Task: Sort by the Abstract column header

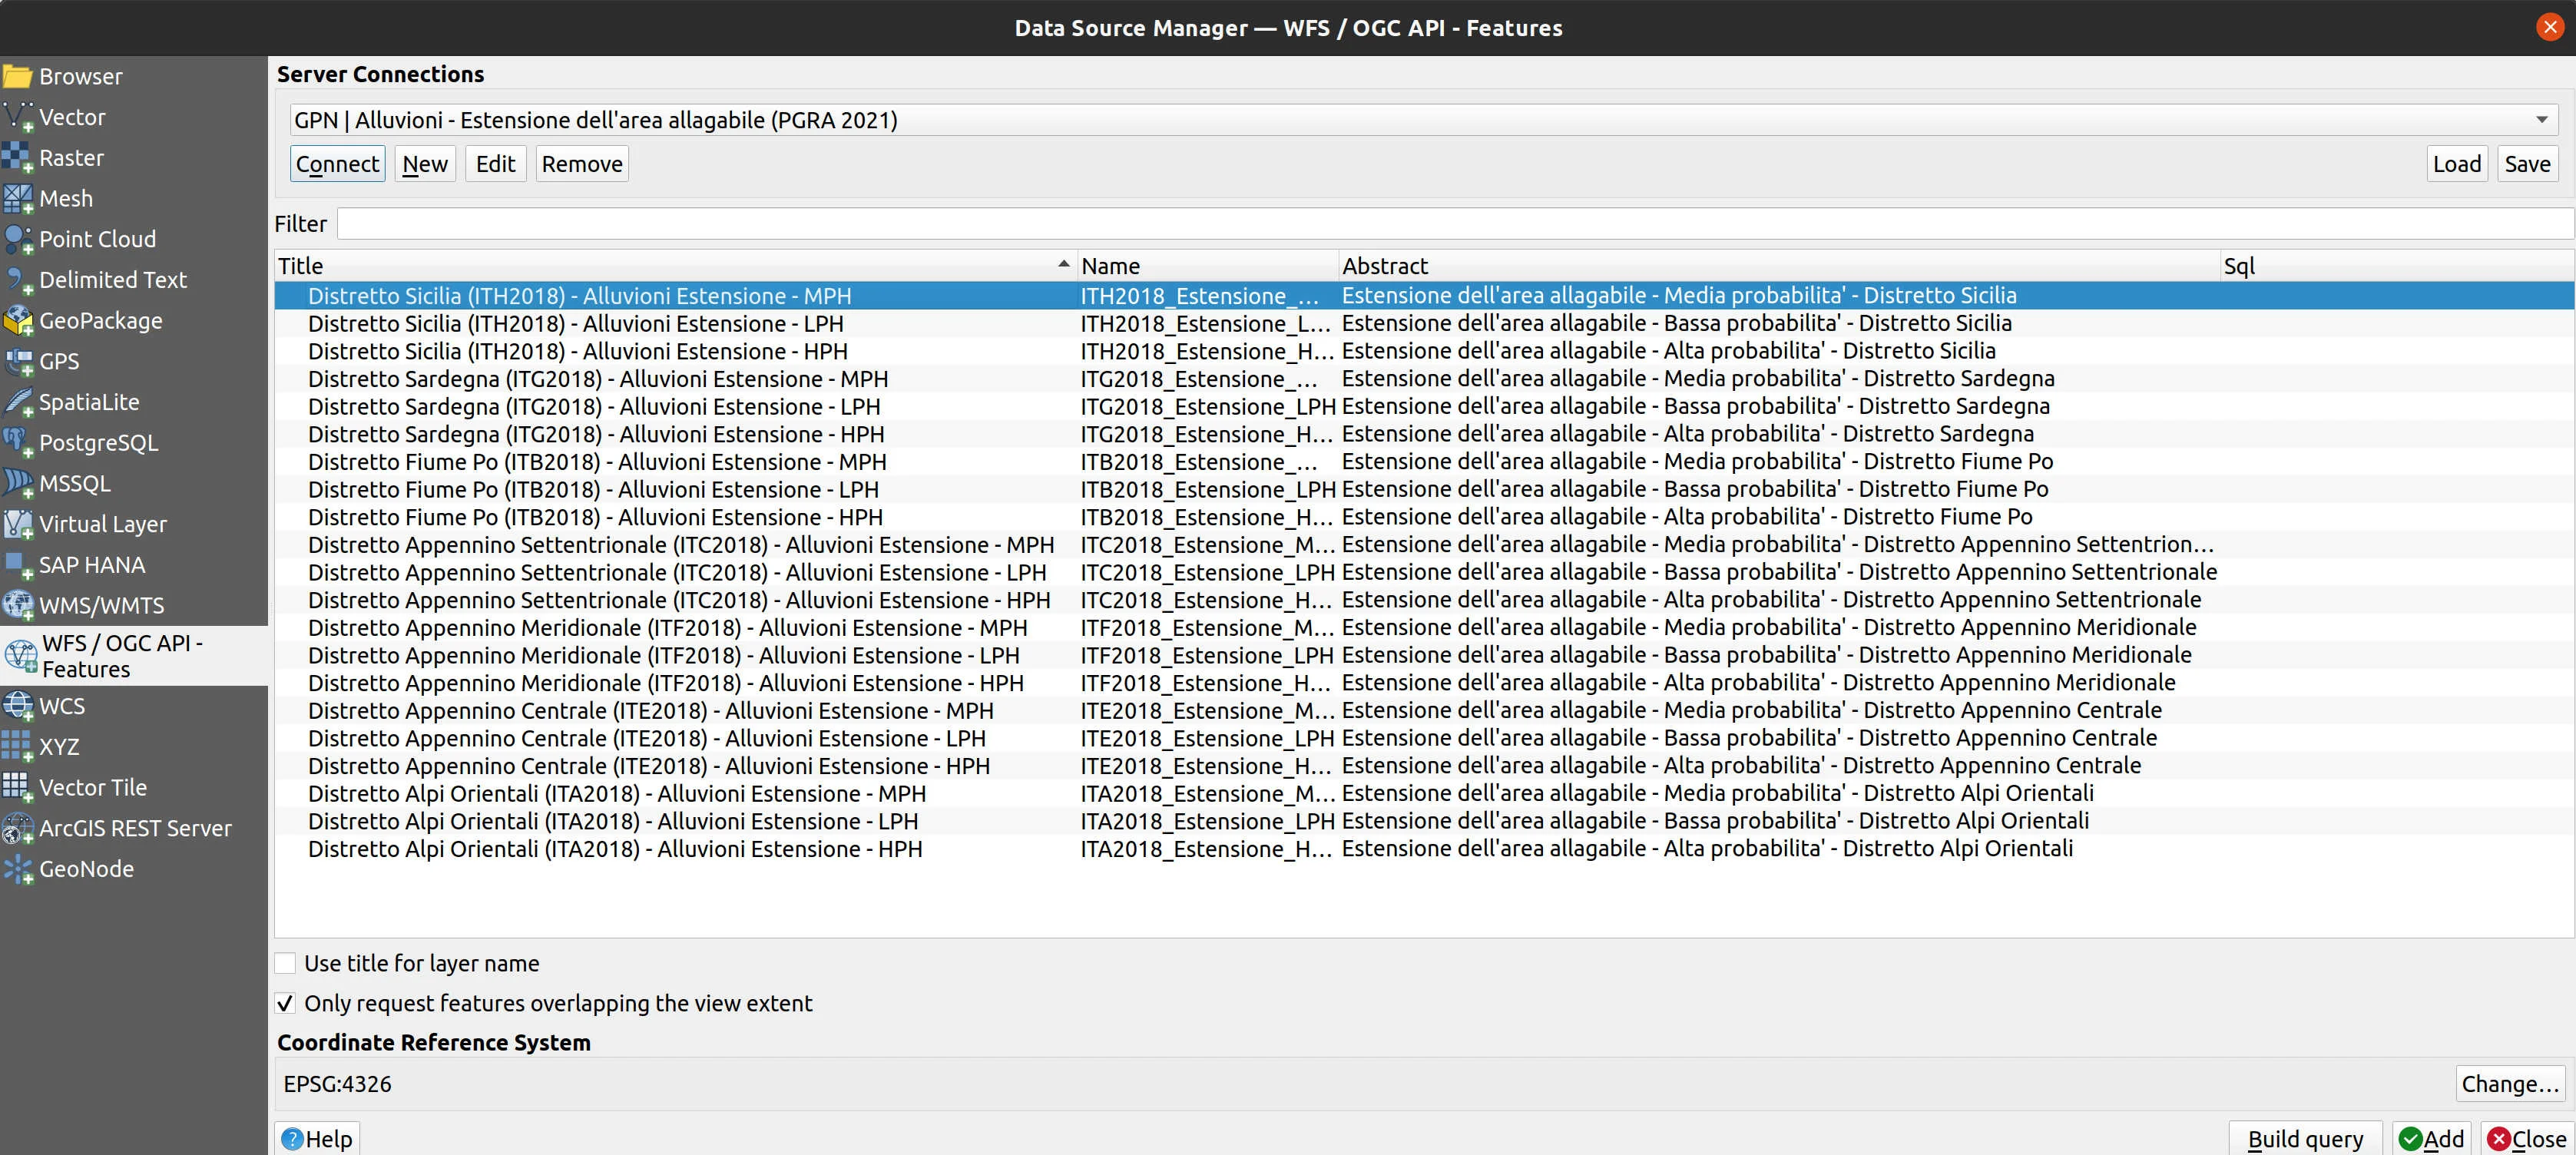Action: point(1779,266)
